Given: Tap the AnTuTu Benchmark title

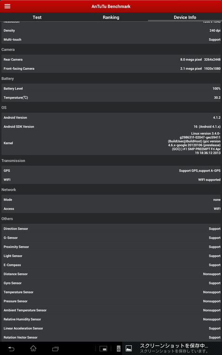Looking at the screenshot, I should [111, 6].
